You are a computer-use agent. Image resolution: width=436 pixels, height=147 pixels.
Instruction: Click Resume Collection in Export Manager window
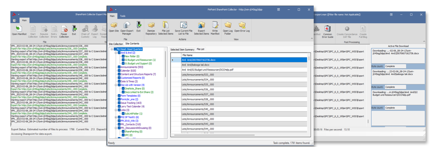pos(44,32)
